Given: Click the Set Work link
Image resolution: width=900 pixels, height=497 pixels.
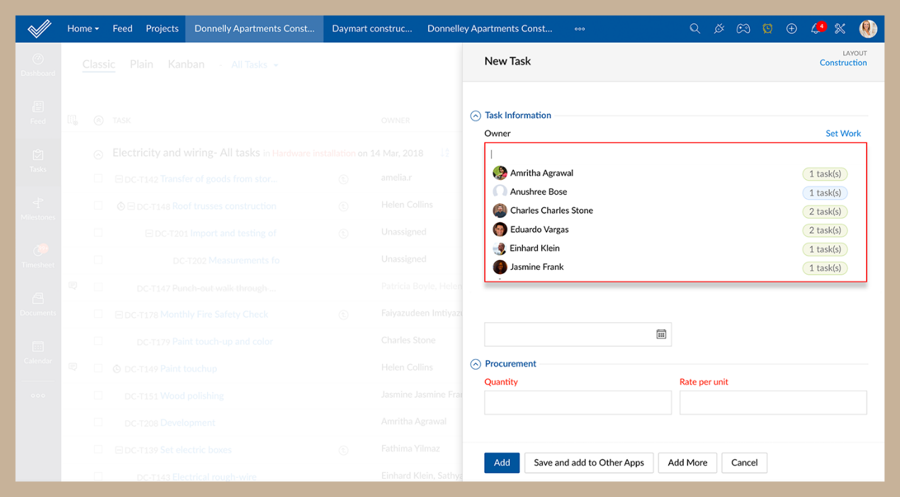Looking at the screenshot, I should [843, 133].
